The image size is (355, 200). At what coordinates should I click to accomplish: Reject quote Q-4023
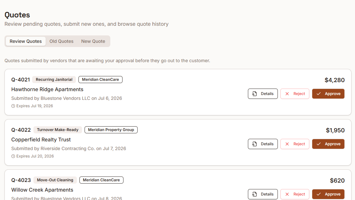[295, 194]
